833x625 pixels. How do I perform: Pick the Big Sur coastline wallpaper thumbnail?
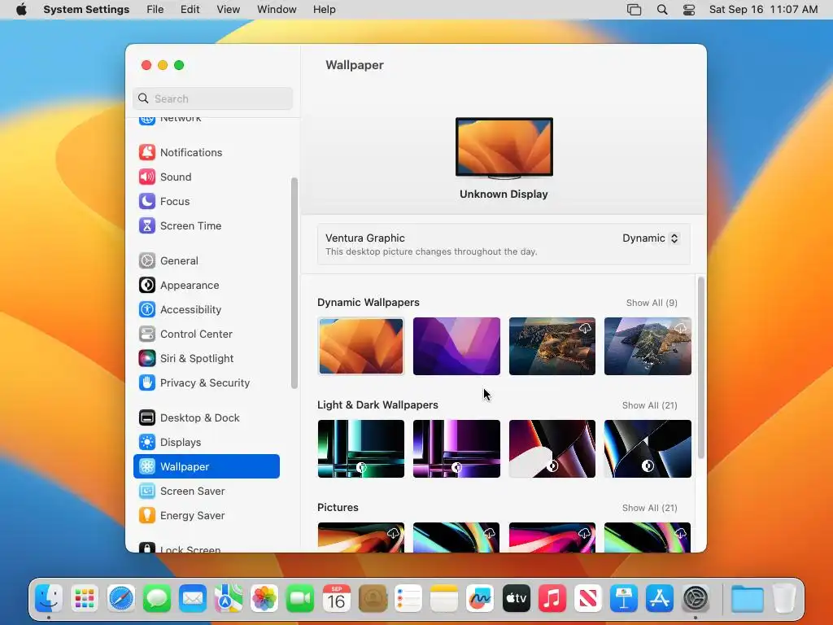pos(552,347)
